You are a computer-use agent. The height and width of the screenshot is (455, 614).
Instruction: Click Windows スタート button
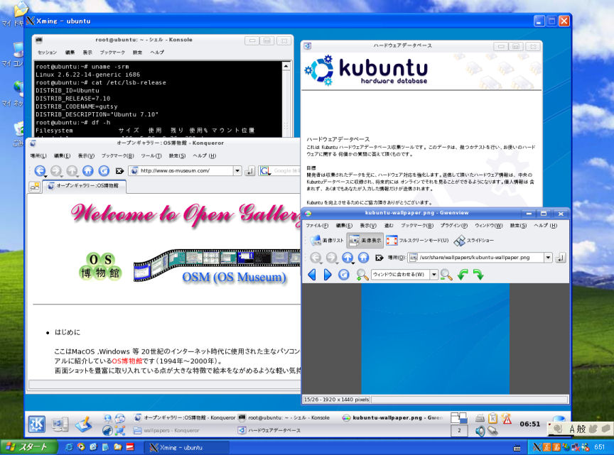pos(29,447)
